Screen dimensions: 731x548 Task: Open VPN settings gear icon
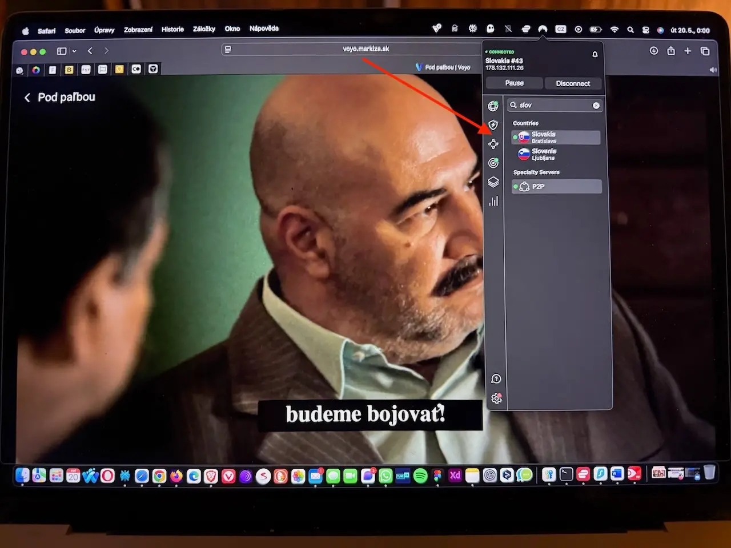coord(496,398)
